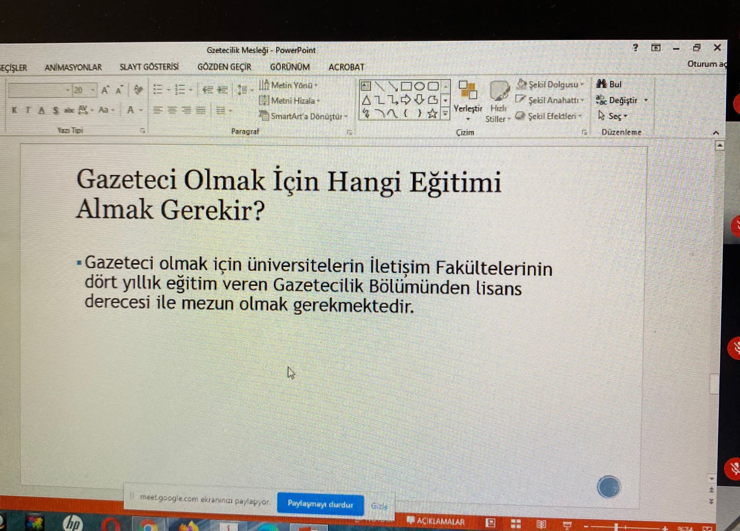Select the oval shape
Viewport: 740px width, 531px height.
(x=419, y=86)
